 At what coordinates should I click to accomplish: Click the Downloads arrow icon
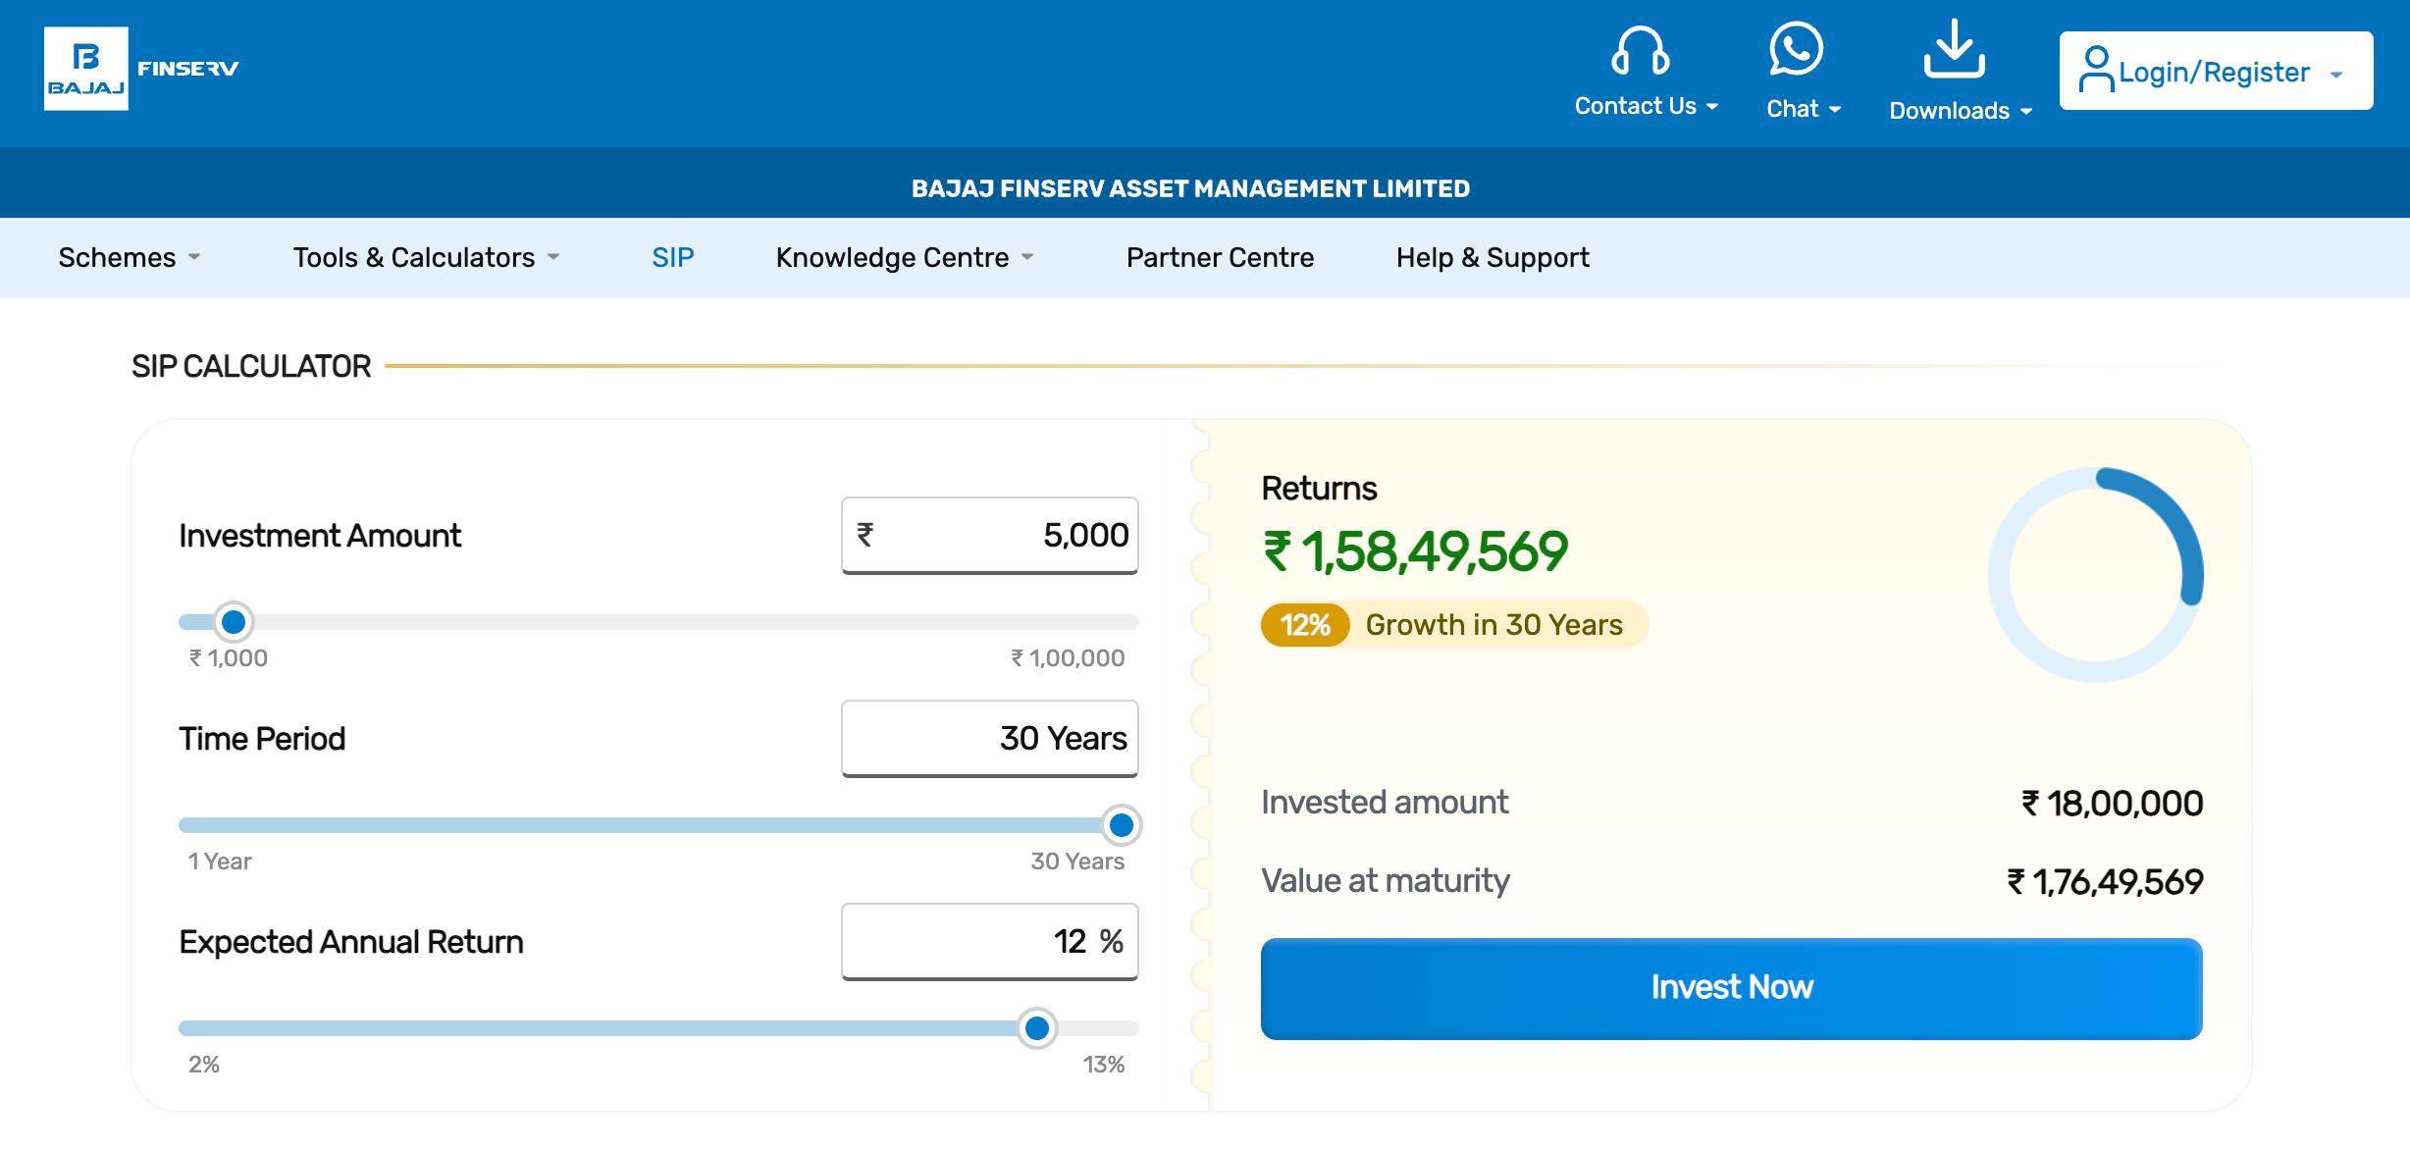1954,49
